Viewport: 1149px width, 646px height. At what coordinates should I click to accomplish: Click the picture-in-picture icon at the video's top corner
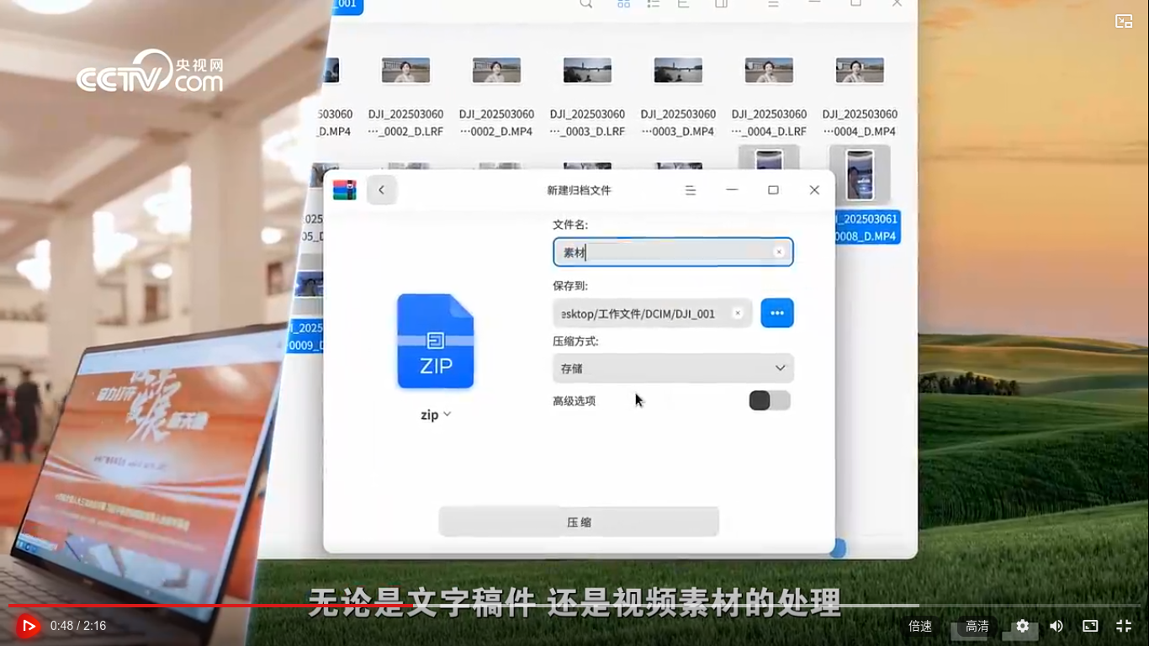(x=1124, y=22)
